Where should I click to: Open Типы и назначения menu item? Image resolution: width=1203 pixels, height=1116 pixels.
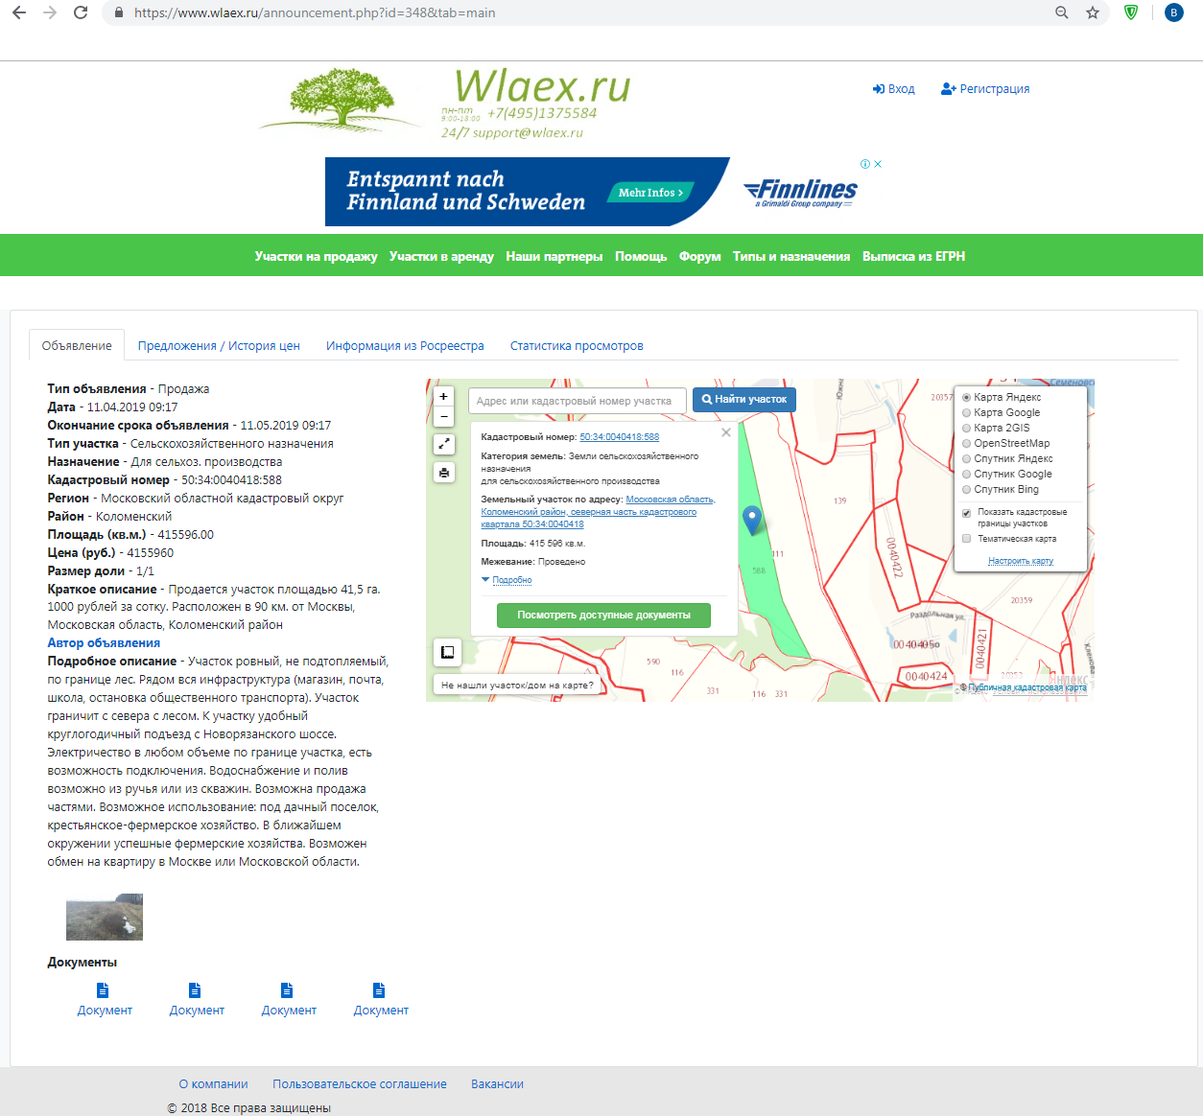coord(791,256)
